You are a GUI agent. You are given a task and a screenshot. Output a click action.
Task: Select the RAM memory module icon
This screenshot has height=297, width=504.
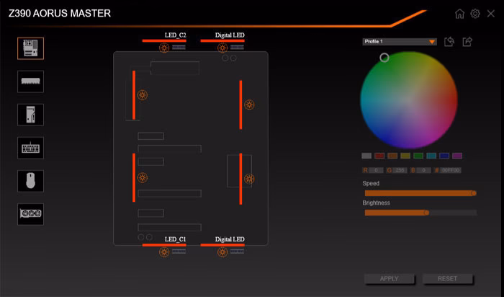[30, 81]
